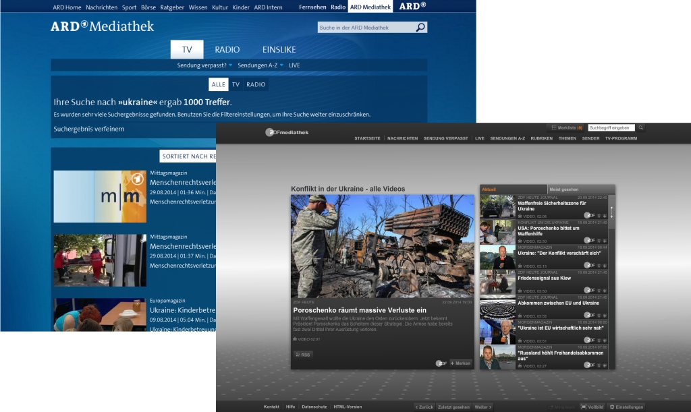The image size is (691, 412).
Task: Open Friedenssignal aus Kiew title
Action: (x=545, y=278)
